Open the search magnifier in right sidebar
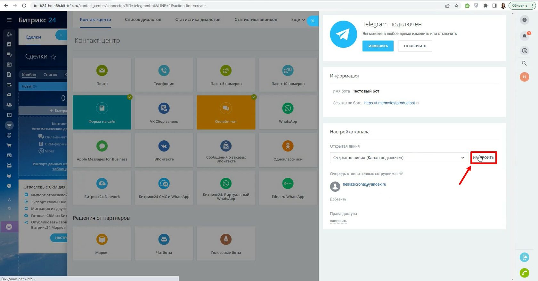Screen dimensions: 538x281 pyautogui.click(x=524, y=63)
